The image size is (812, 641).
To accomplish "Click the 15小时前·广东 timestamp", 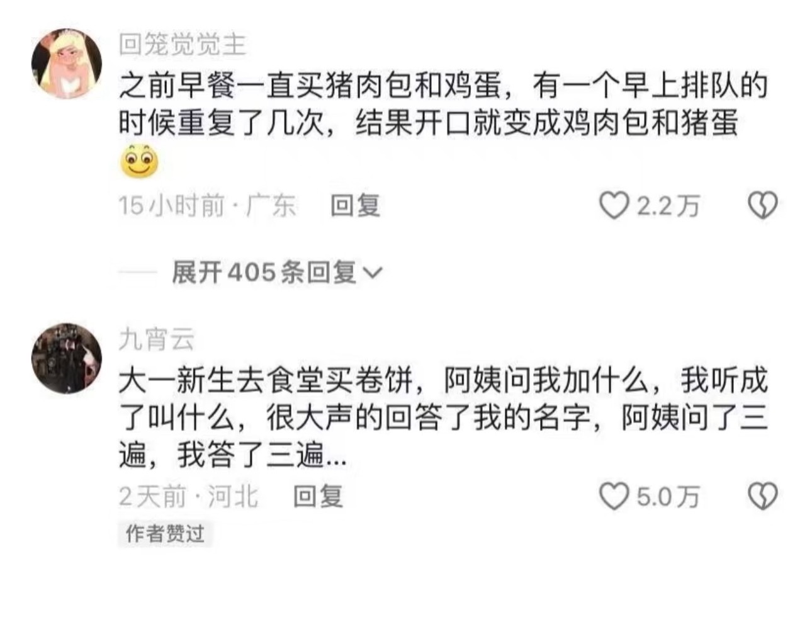I will coord(208,206).
